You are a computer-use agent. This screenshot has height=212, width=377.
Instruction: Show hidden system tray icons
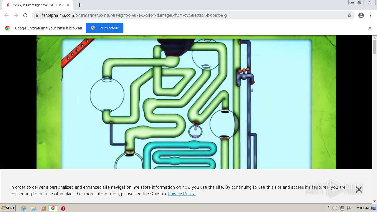point(328,208)
